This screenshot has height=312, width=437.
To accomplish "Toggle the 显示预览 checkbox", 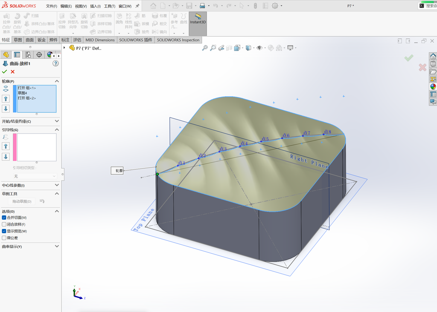I will click(x=4, y=231).
